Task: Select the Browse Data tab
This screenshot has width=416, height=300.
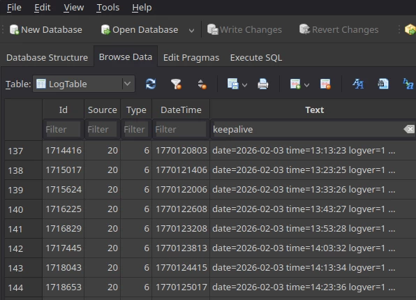Action: click(126, 57)
